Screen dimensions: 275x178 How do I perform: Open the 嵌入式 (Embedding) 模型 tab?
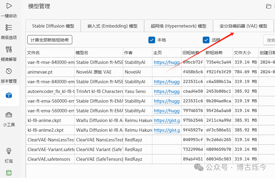pos(112,26)
